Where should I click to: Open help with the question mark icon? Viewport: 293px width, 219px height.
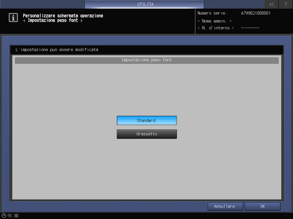click(x=286, y=4)
